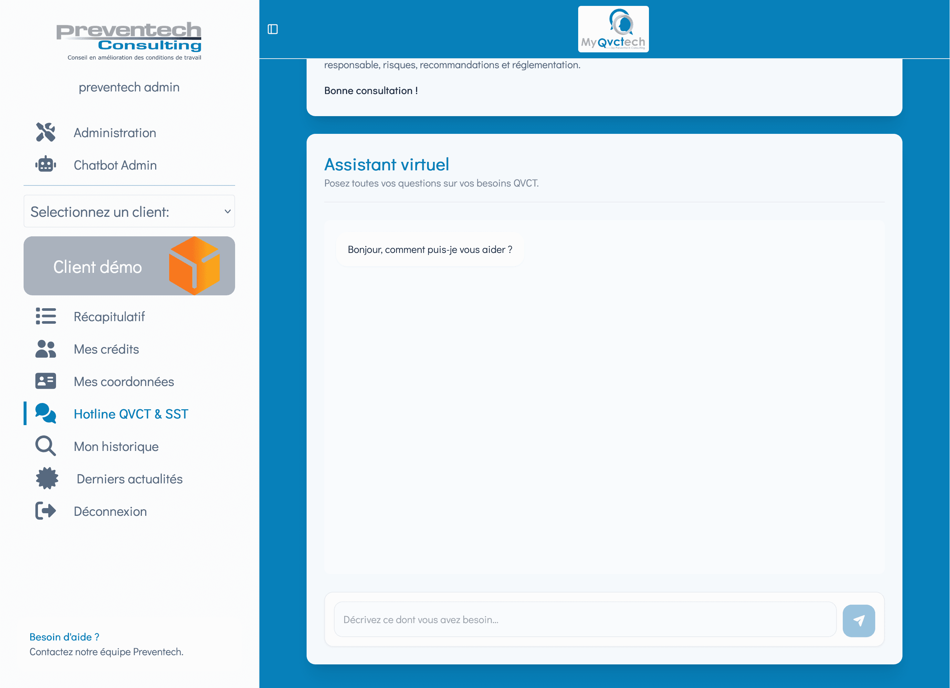Image resolution: width=950 pixels, height=688 pixels.
Task: Select the Hotline QVCT & SST chat icon
Action: tap(45, 414)
